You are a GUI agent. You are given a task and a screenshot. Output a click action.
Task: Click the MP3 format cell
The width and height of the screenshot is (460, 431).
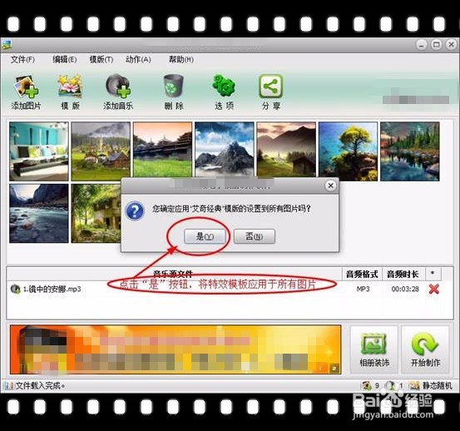click(x=363, y=289)
